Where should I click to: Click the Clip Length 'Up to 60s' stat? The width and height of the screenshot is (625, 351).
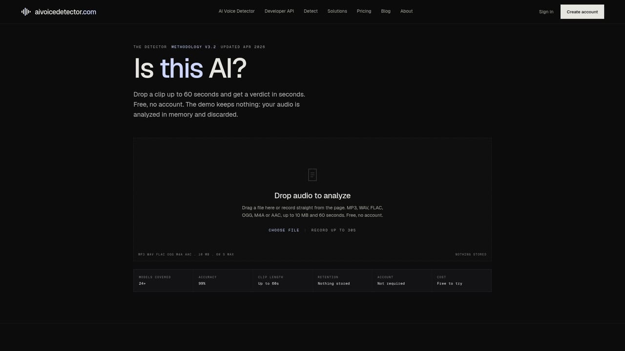(283, 280)
